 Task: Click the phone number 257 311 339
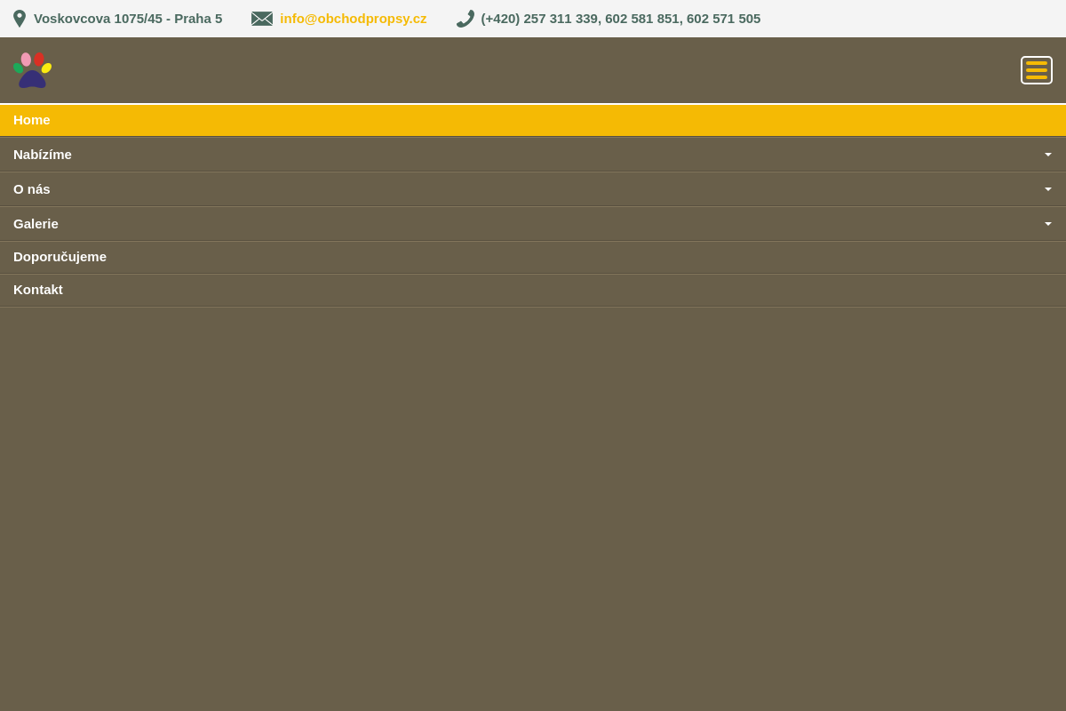[x=561, y=19]
